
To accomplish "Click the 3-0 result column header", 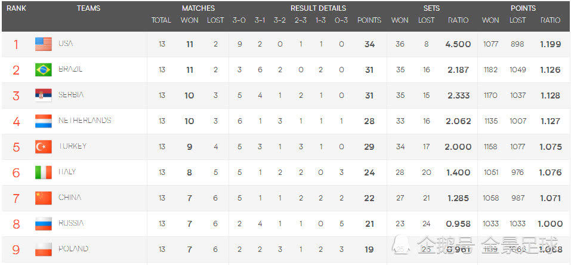I will click(x=239, y=20).
